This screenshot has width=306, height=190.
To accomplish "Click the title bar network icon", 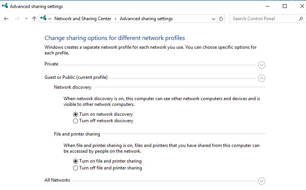I will click(5, 6).
